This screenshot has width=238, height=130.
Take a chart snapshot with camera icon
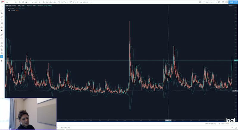point(227,2)
